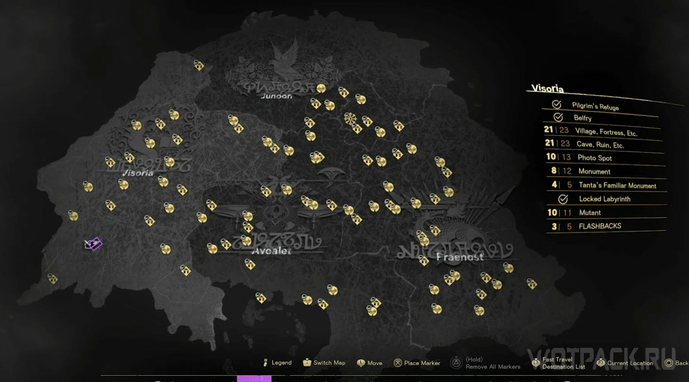Click the Junoon region label

[x=276, y=96]
